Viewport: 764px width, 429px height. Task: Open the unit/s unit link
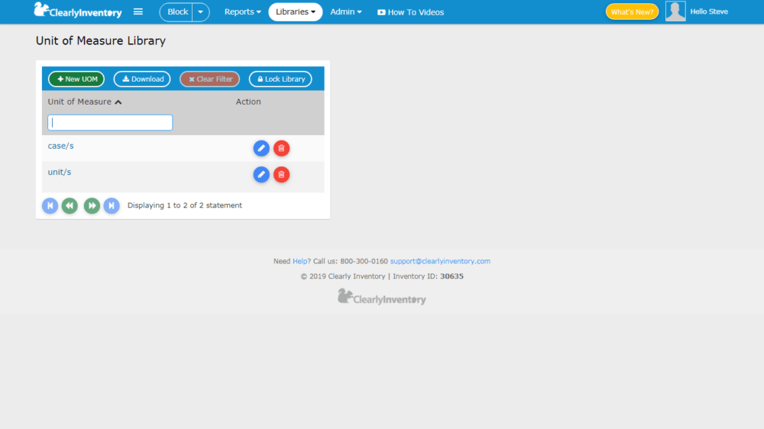(x=60, y=173)
